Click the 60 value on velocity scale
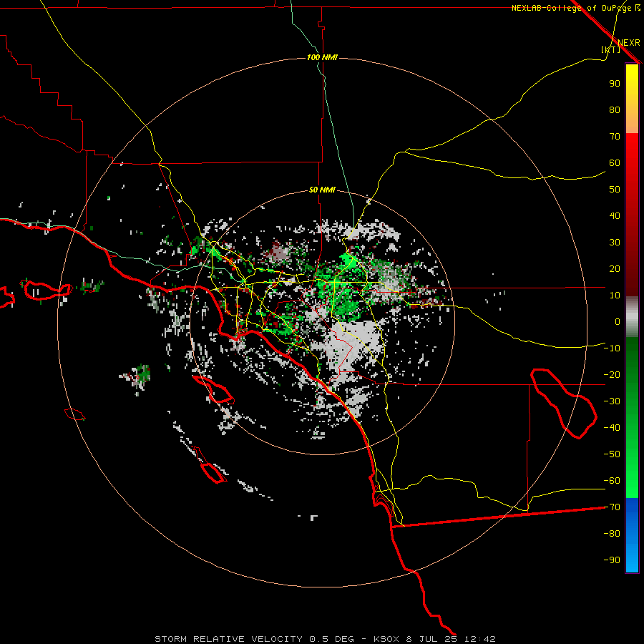This screenshot has height=644, width=644. coord(615,162)
